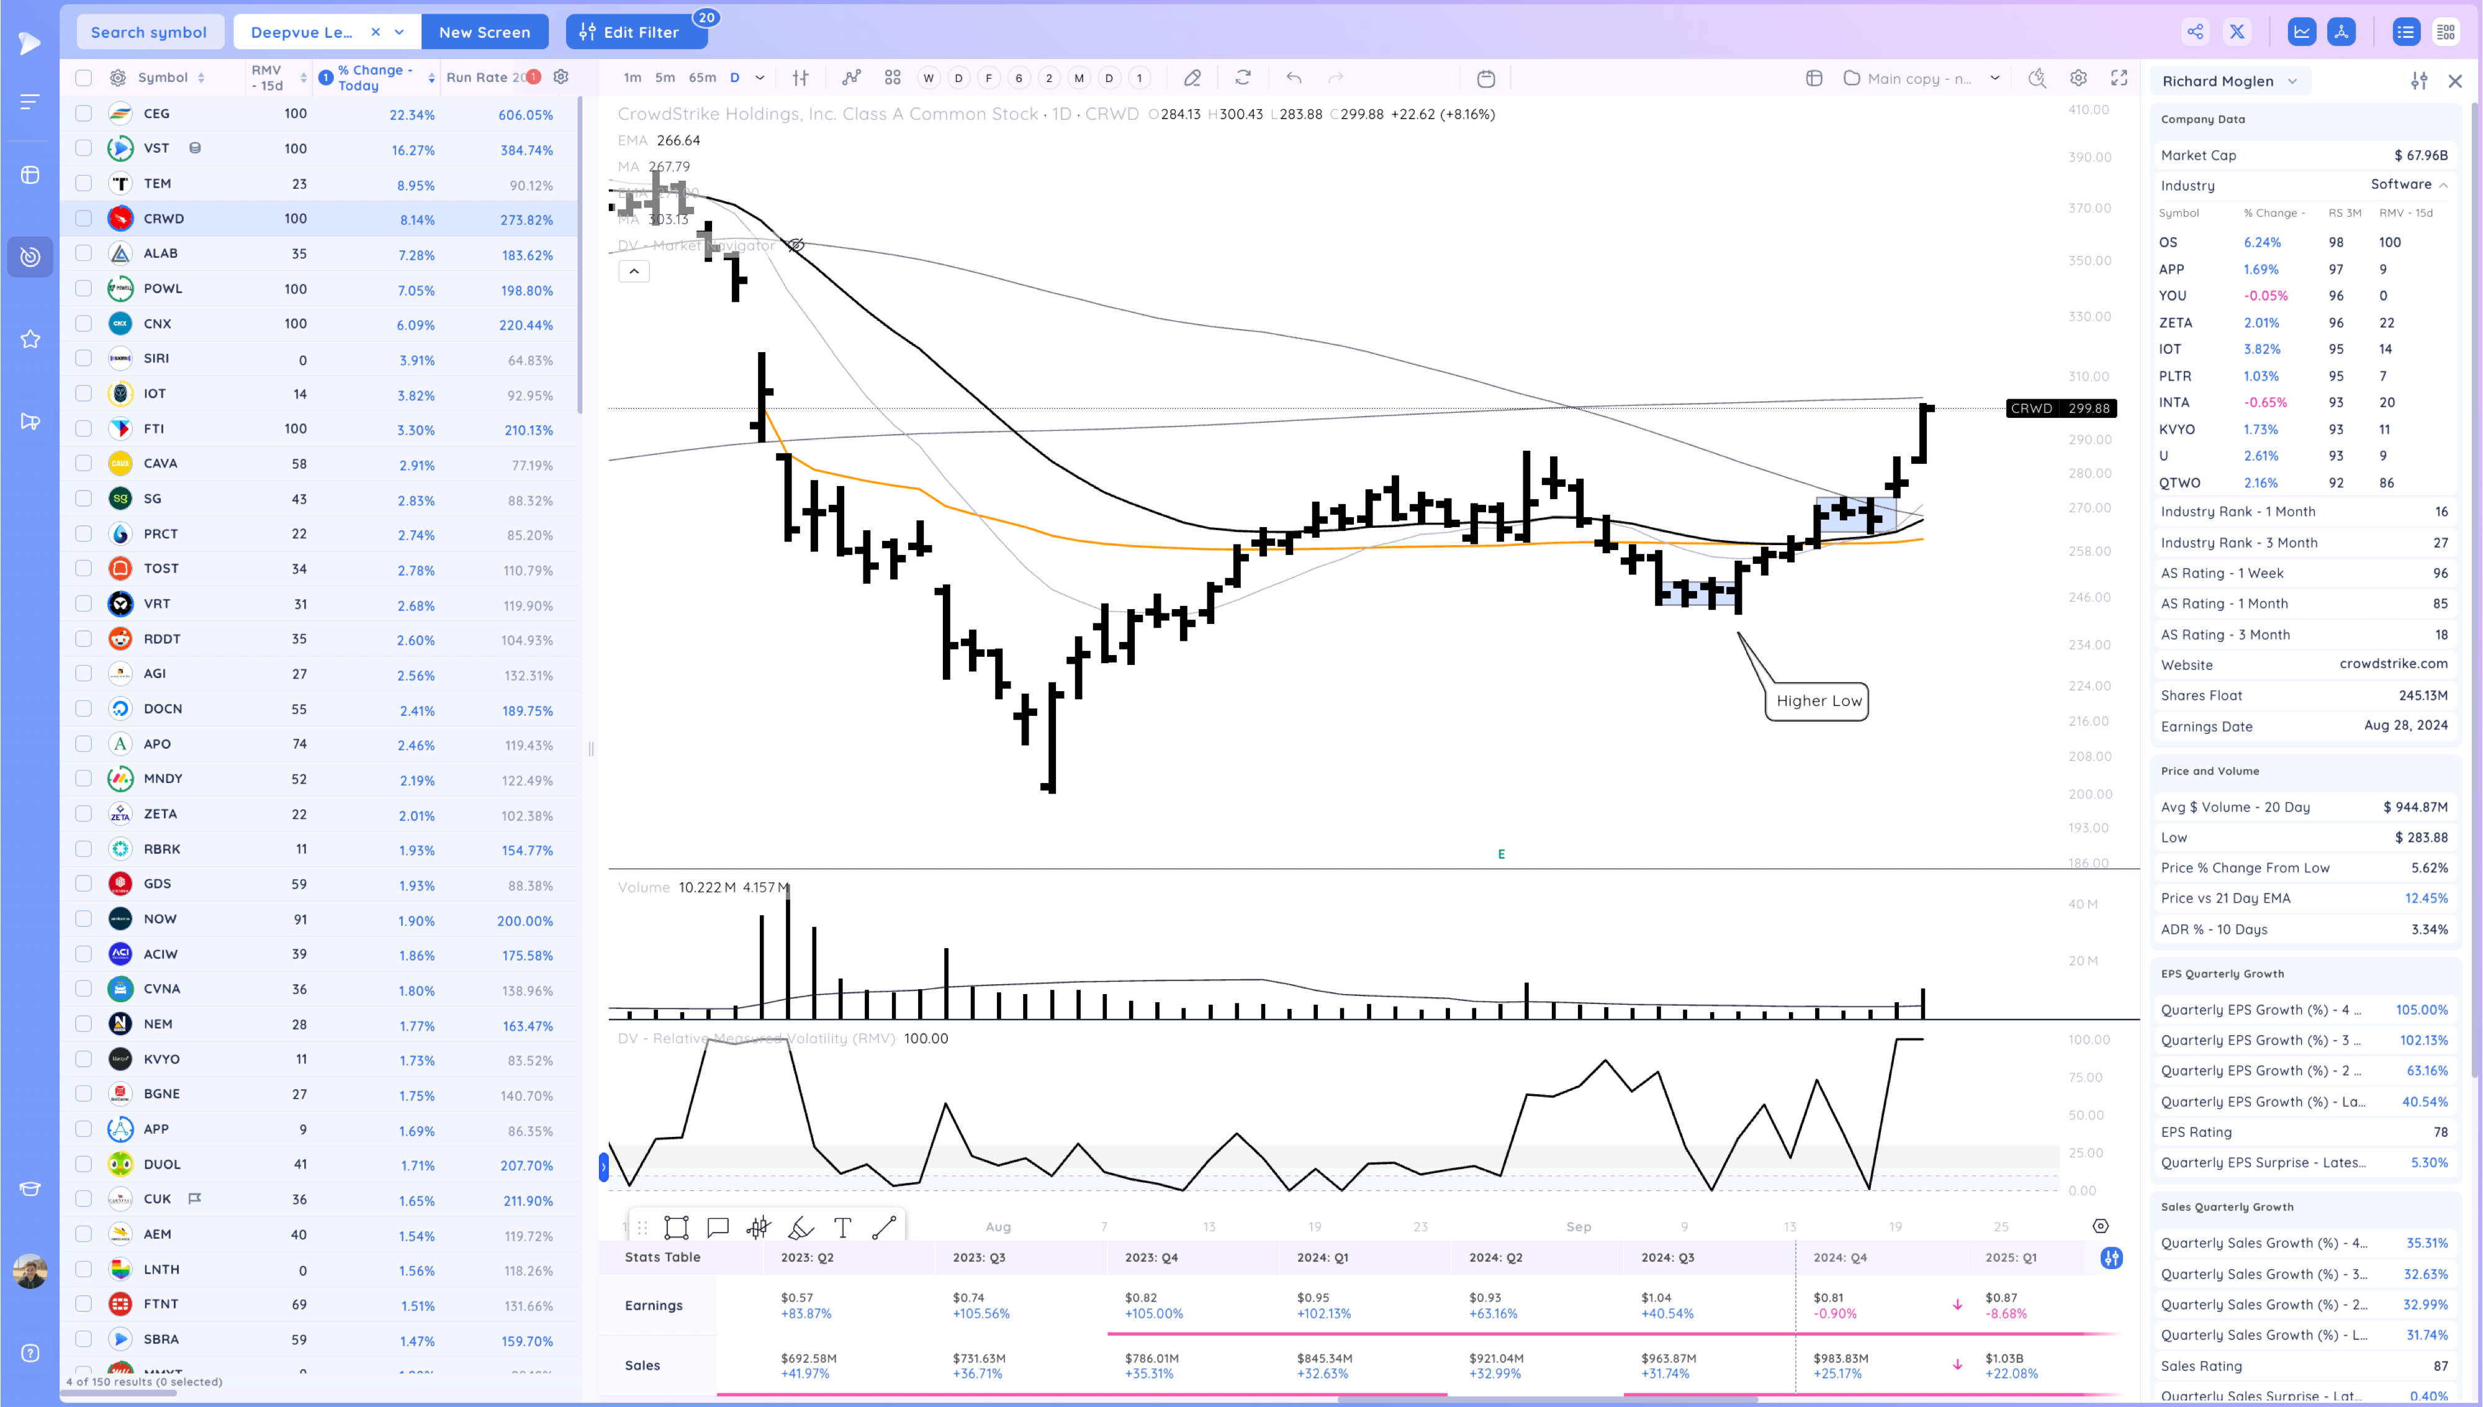Open the Edit Filter button

pos(636,32)
